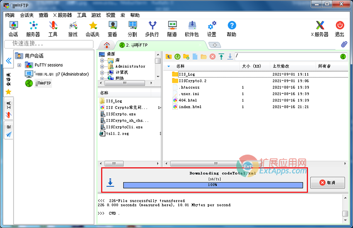Image resolution: width=353 pixels, height=228 pixels.
Task: Go to parent folder in remote pane
Action: (x=168, y=57)
